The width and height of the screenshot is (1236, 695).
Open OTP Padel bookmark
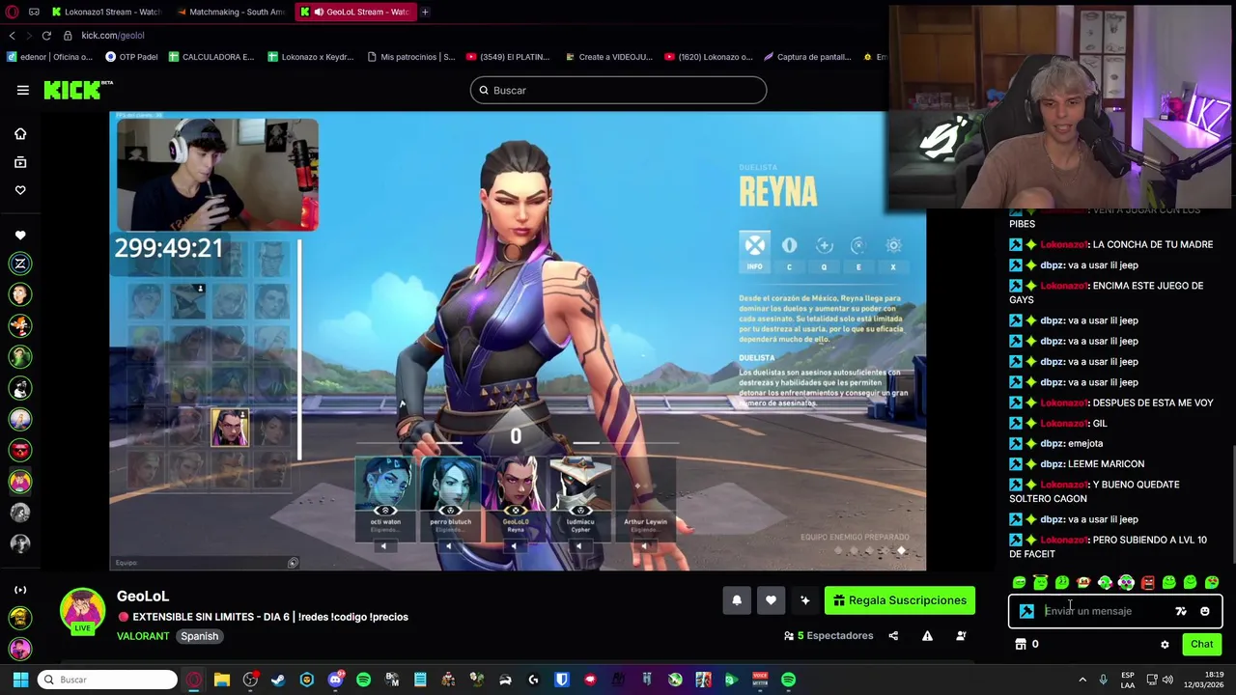click(x=131, y=57)
